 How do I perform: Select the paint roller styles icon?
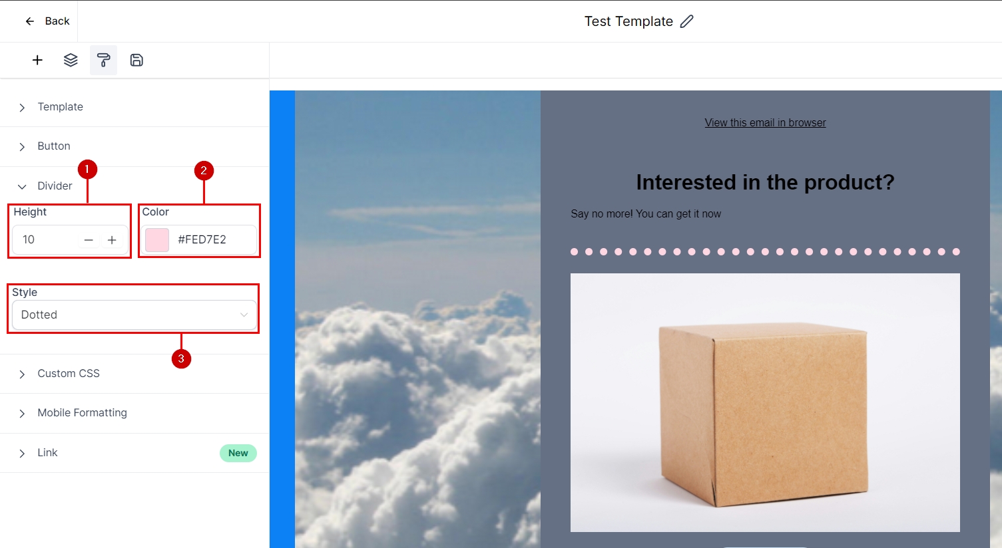(x=103, y=60)
